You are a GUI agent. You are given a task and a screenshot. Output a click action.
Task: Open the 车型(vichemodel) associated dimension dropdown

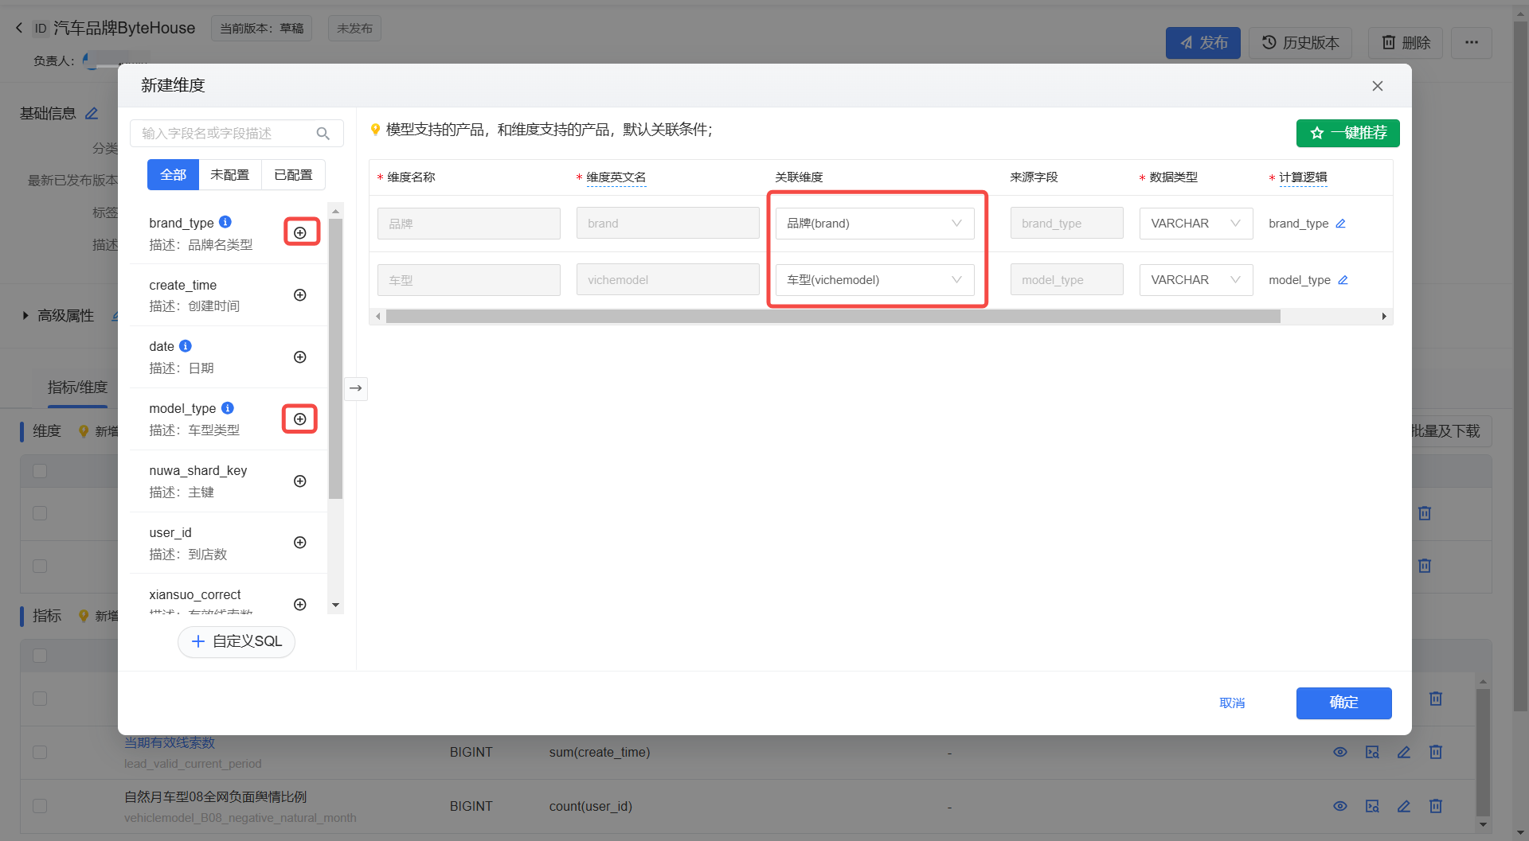tap(874, 280)
